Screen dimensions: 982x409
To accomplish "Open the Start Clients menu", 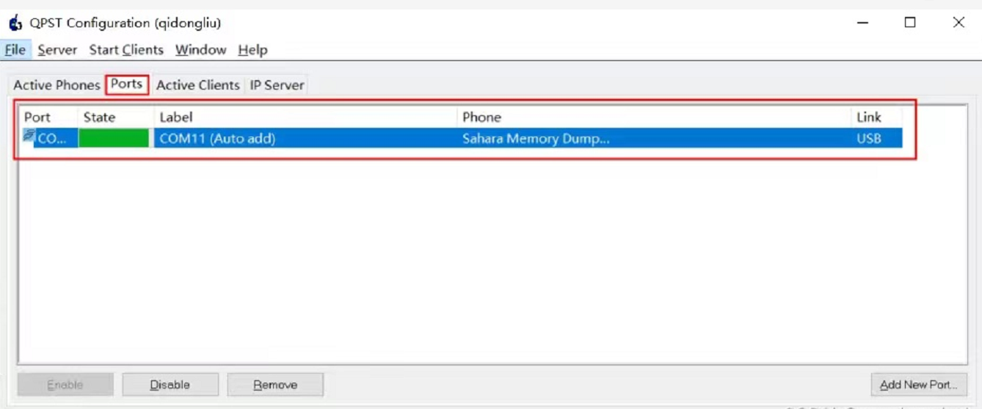I will point(126,50).
